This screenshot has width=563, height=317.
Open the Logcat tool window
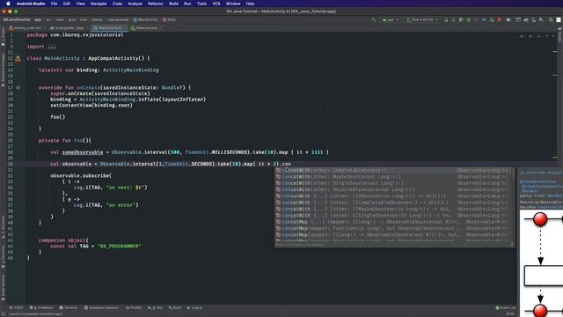[x=194, y=307]
